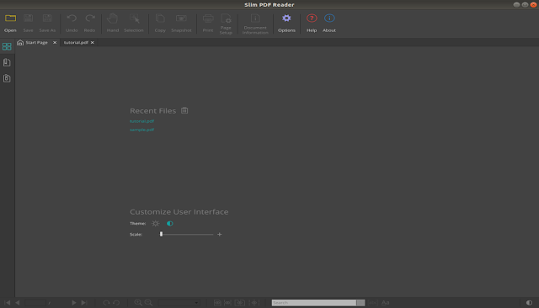Switch to the tutorial.pdf tab
The width and height of the screenshot is (539, 308).
pos(76,43)
